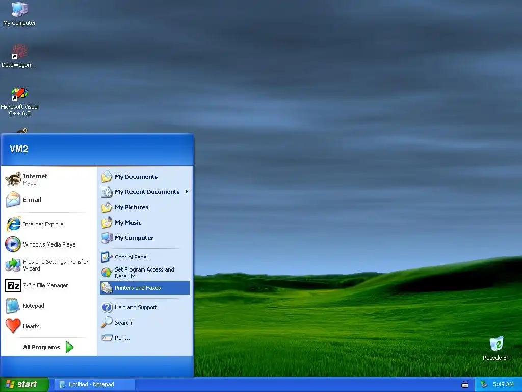The height and width of the screenshot is (392, 522).
Task: Select My Computer desktop icon
Action: (x=19, y=14)
